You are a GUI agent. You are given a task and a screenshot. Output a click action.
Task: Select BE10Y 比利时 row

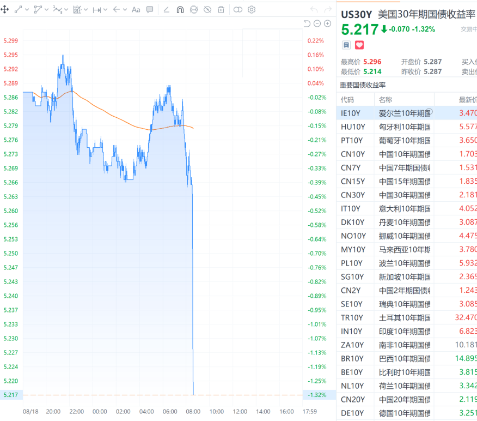[407, 372]
